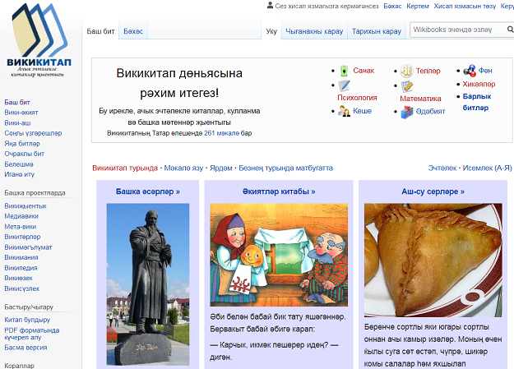The height and width of the screenshot is (369, 514).
Task: Open the Аш-су серләре » heading
Action: tap(433, 191)
